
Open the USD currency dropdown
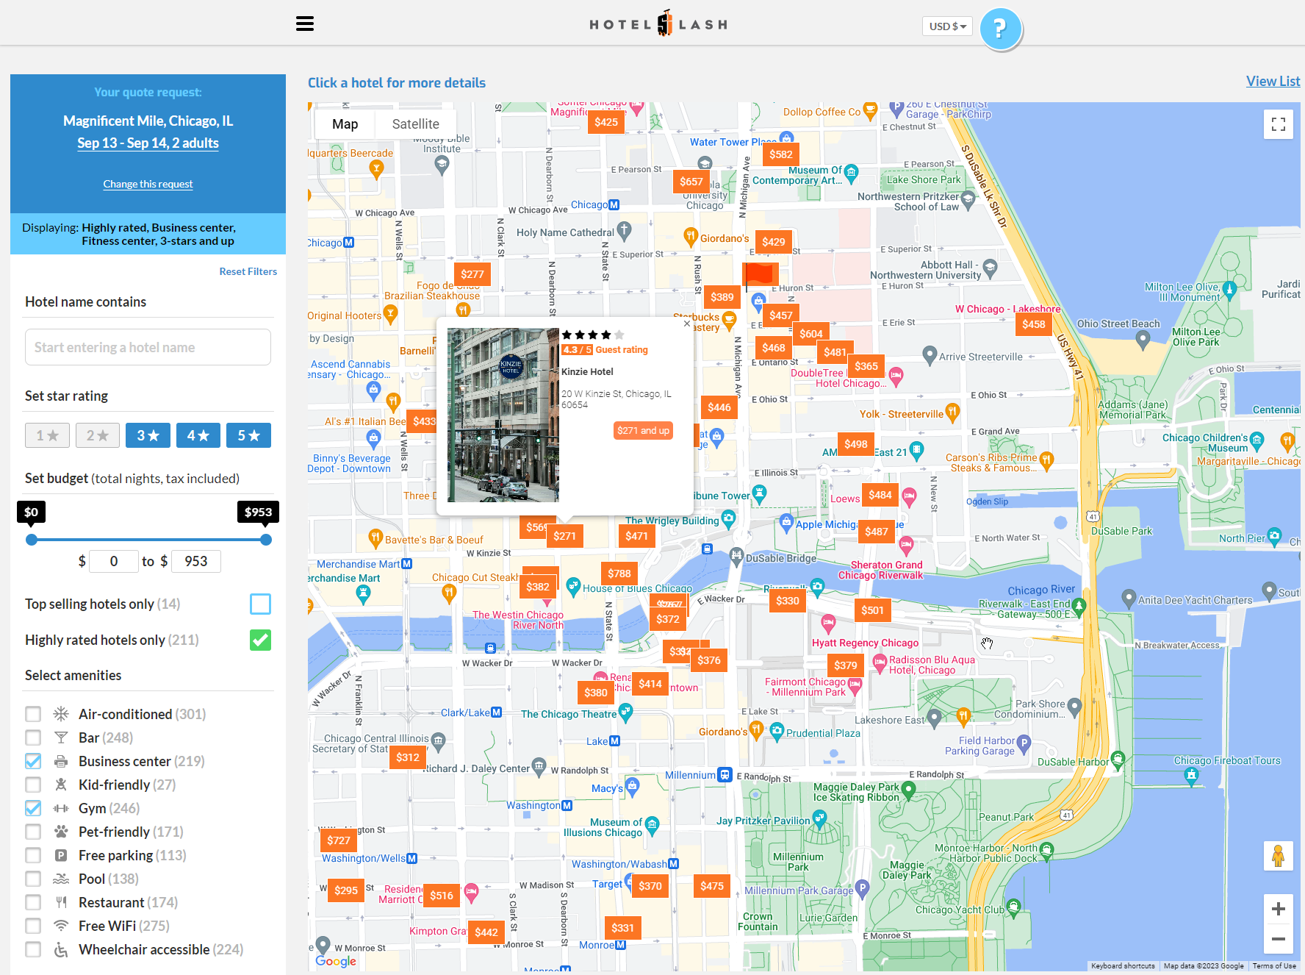(947, 26)
